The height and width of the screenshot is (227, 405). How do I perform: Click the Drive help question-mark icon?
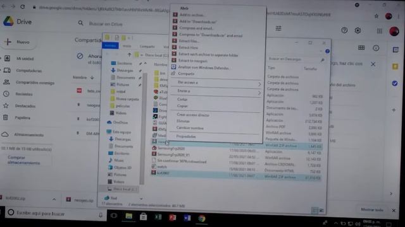(x=344, y=30)
